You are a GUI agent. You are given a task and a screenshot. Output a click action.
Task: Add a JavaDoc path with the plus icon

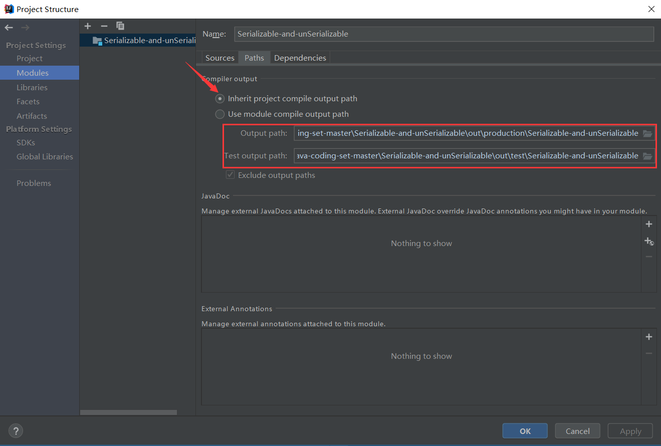[x=649, y=224]
